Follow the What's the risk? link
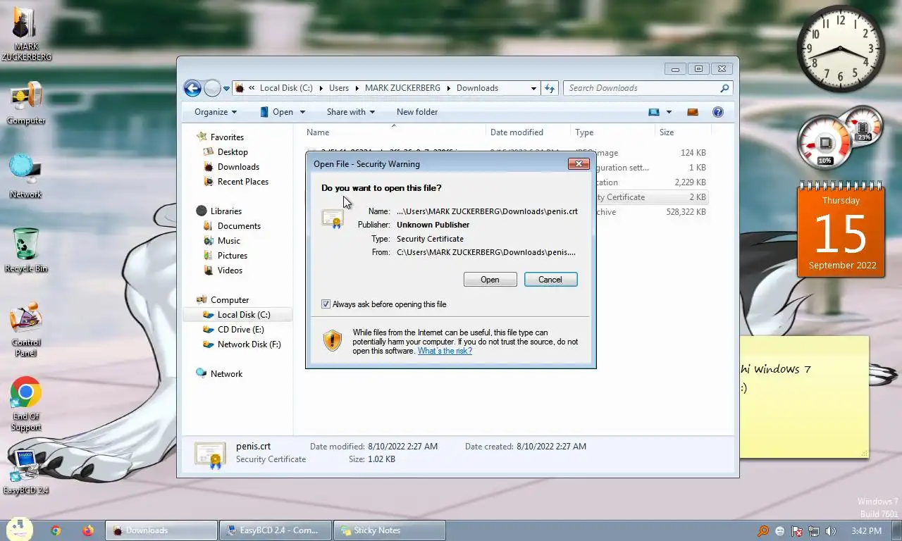This screenshot has height=541, width=902. (x=445, y=351)
